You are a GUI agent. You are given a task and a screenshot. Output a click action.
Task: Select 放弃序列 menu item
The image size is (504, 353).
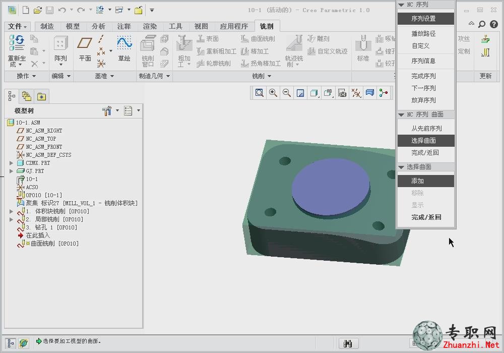[x=424, y=100]
